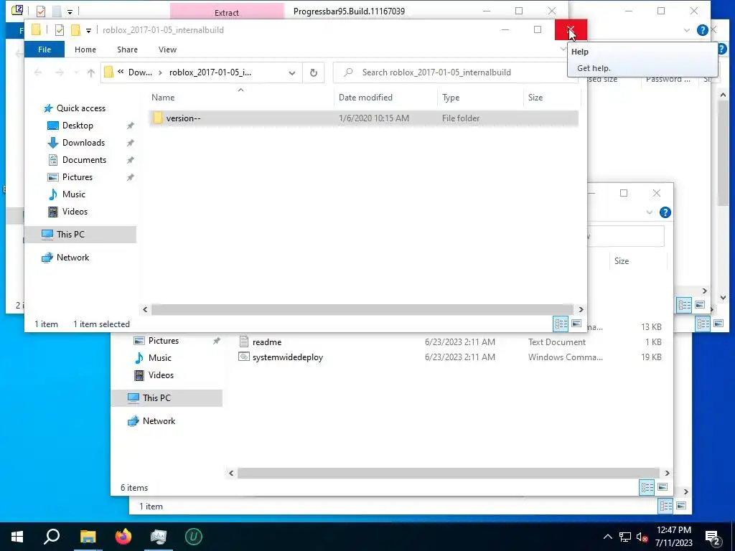The image size is (735, 551).
Task: Open the clock showing 12:47 PM
Action: [673, 537]
